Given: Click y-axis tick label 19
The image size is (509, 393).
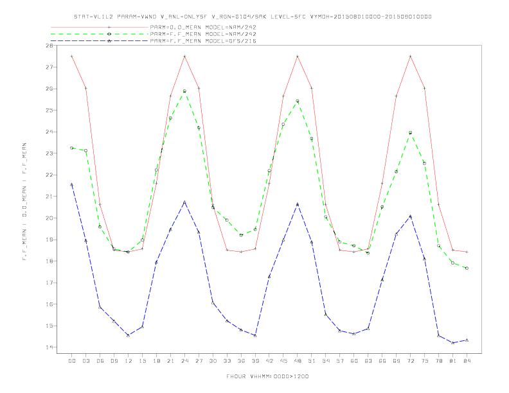Looking at the screenshot, I should coord(49,240).
